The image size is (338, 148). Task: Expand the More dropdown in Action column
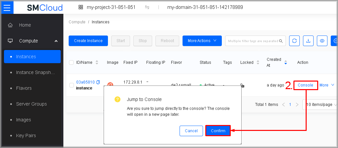pyautogui.click(x=327, y=85)
